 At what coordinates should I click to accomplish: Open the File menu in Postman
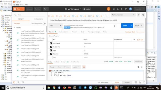pyautogui.click(x=14, y=5)
